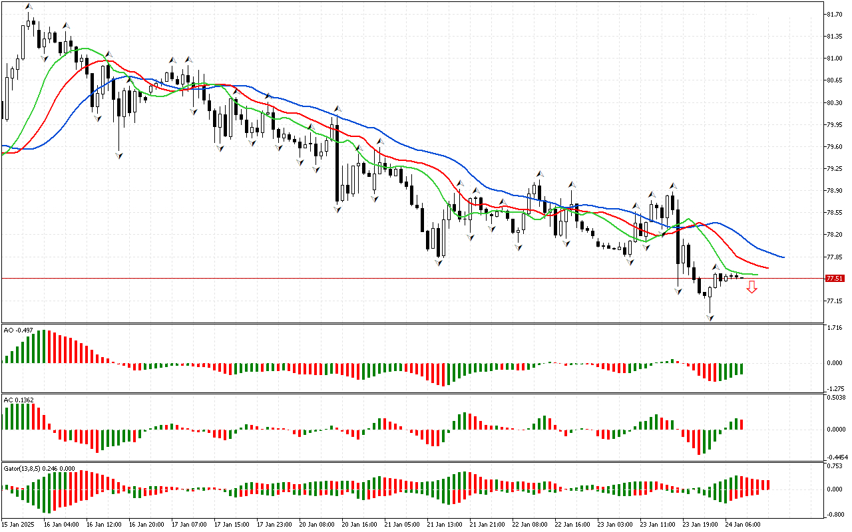Select the Gator(13,8,5) indicator label
The height and width of the screenshot is (532, 852).
(x=39, y=468)
